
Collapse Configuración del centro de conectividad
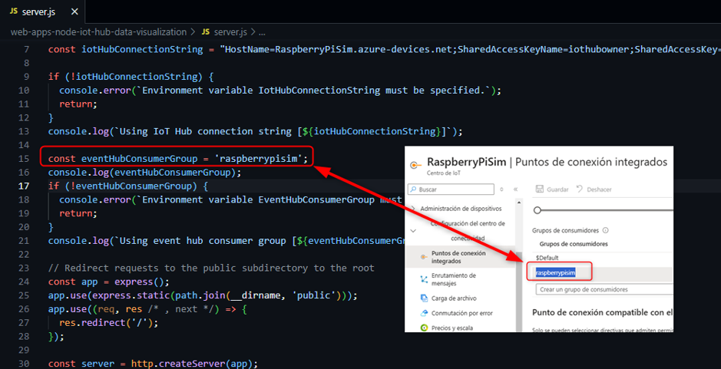point(414,229)
